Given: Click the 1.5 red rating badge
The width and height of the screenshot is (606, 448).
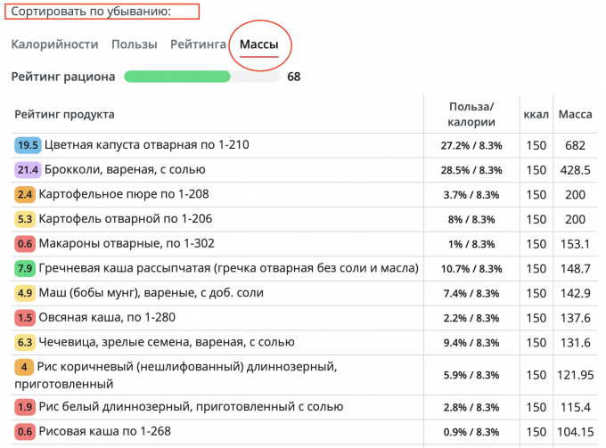Looking at the screenshot, I should tap(25, 318).
